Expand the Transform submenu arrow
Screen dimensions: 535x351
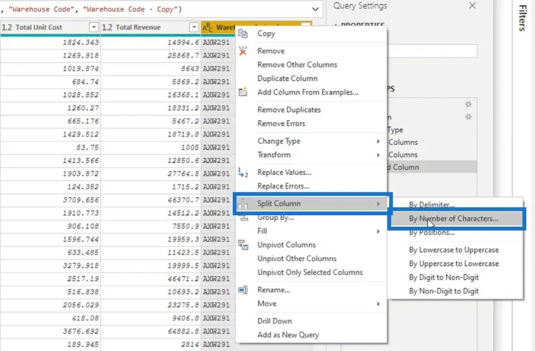point(378,155)
